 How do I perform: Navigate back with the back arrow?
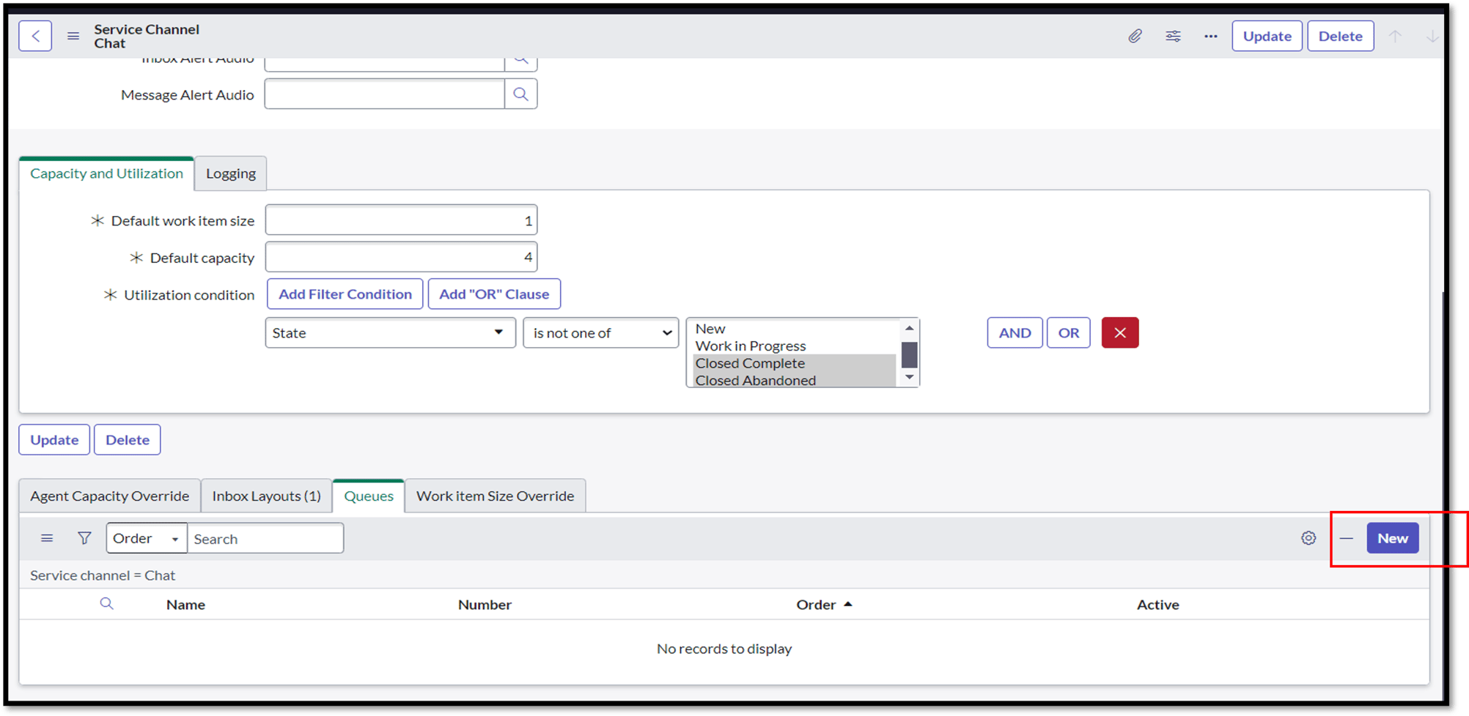point(35,35)
